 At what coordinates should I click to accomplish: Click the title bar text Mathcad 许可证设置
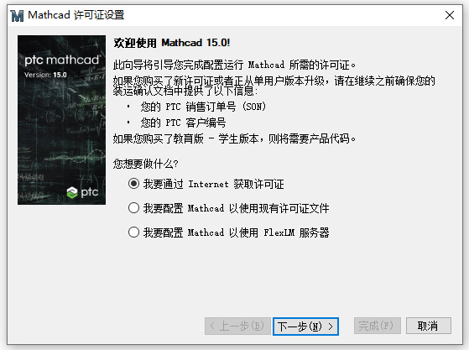pyautogui.click(x=76, y=15)
